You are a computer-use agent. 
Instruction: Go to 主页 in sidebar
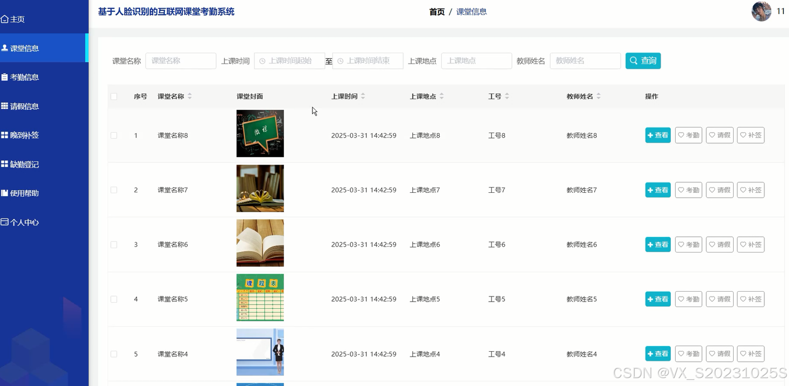[44, 19]
